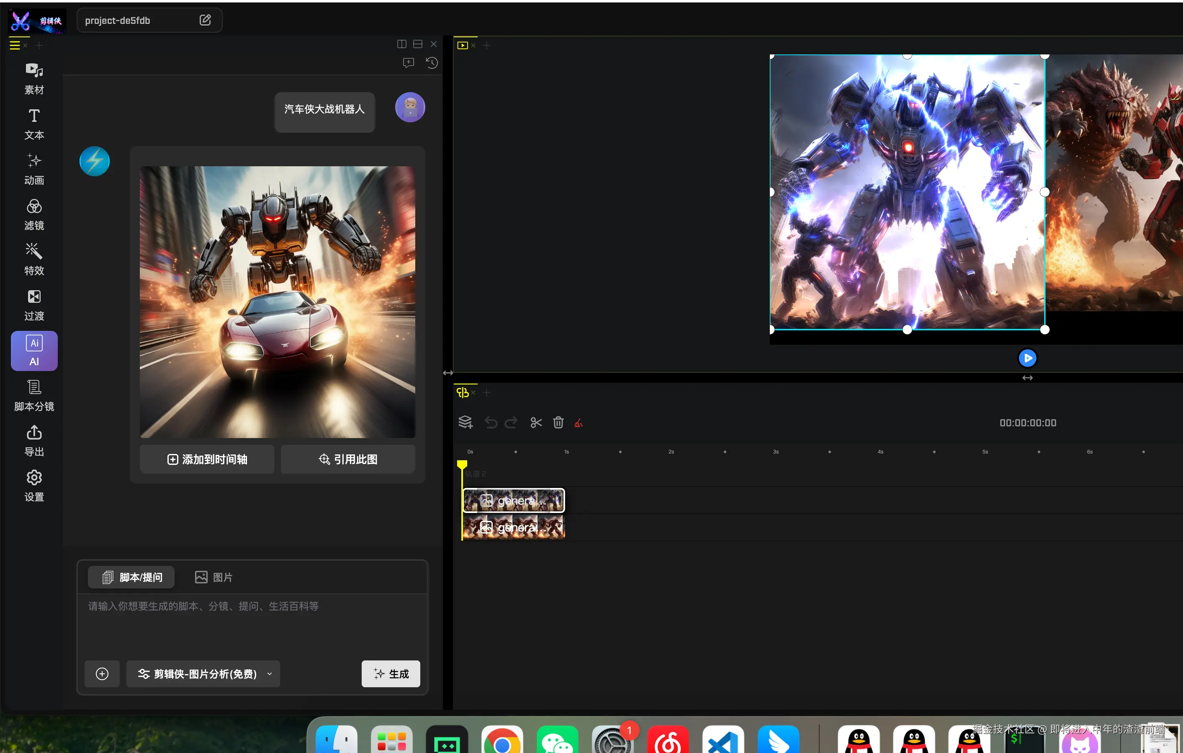This screenshot has width=1183, height=753.
Task: Click the yellow timeline playhead marker
Action: tap(462, 464)
